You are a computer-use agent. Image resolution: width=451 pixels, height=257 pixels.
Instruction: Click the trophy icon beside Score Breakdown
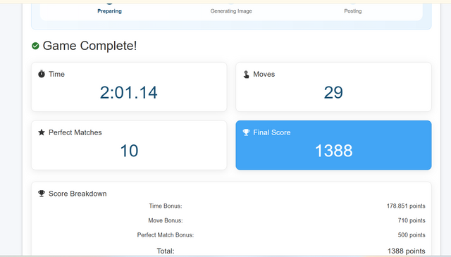(42, 194)
